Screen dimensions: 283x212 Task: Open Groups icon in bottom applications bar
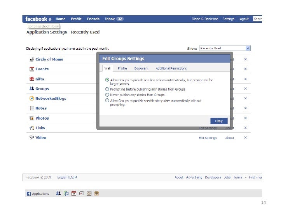click(58, 193)
